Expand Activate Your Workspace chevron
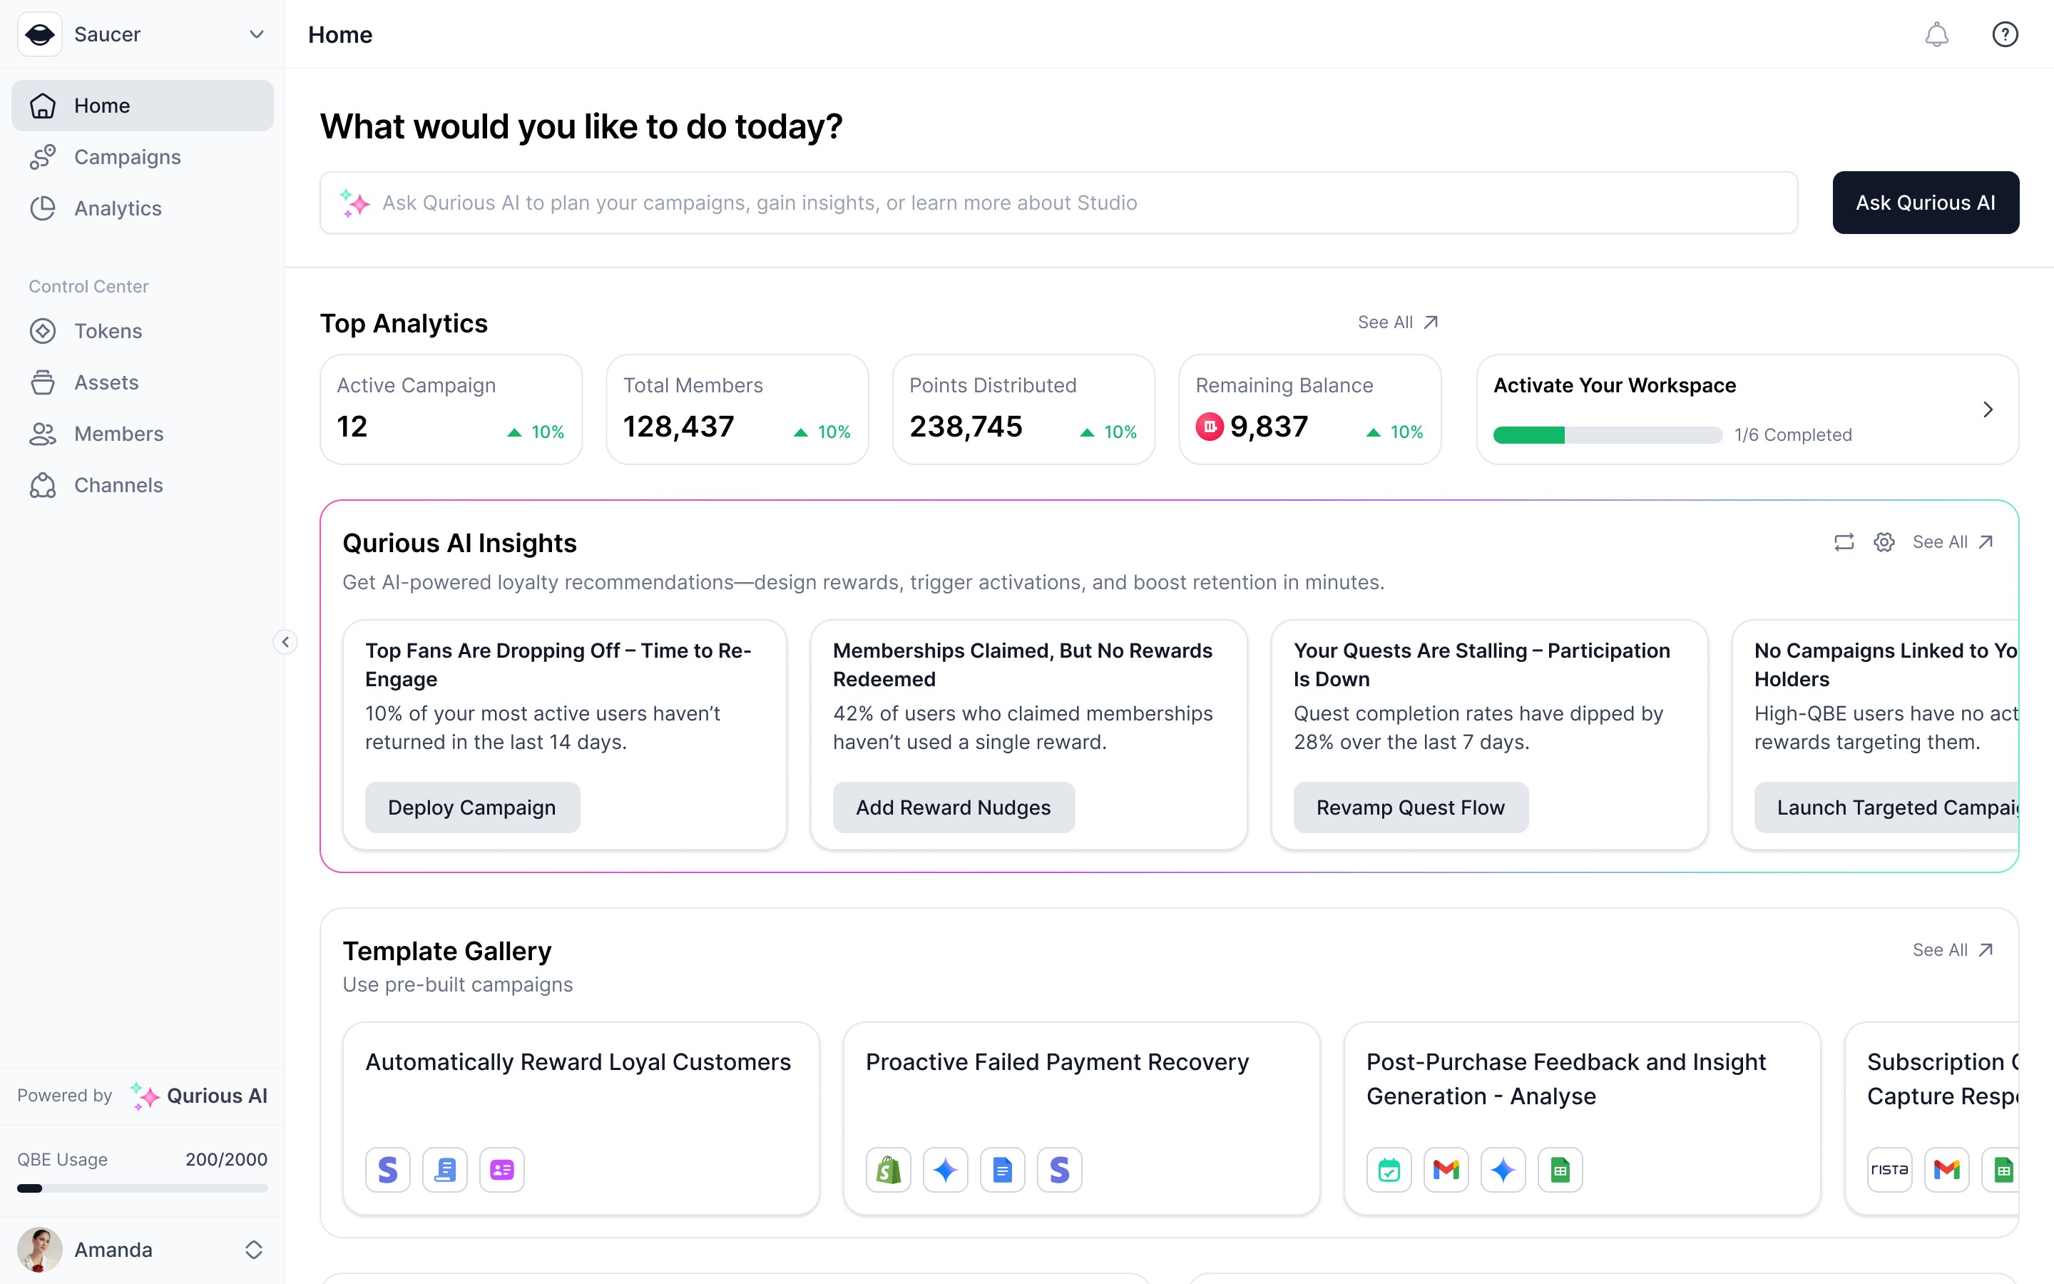Viewport: 2054px width, 1284px height. 1987,409
